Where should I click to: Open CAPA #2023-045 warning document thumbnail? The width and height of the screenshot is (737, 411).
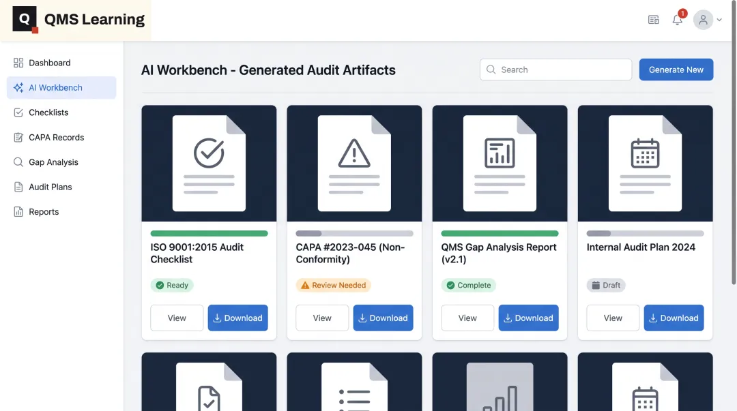pyautogui.click(x=354, y=164)
